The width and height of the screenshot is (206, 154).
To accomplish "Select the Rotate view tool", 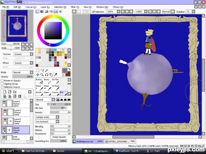I will click(x=46, y=75).
